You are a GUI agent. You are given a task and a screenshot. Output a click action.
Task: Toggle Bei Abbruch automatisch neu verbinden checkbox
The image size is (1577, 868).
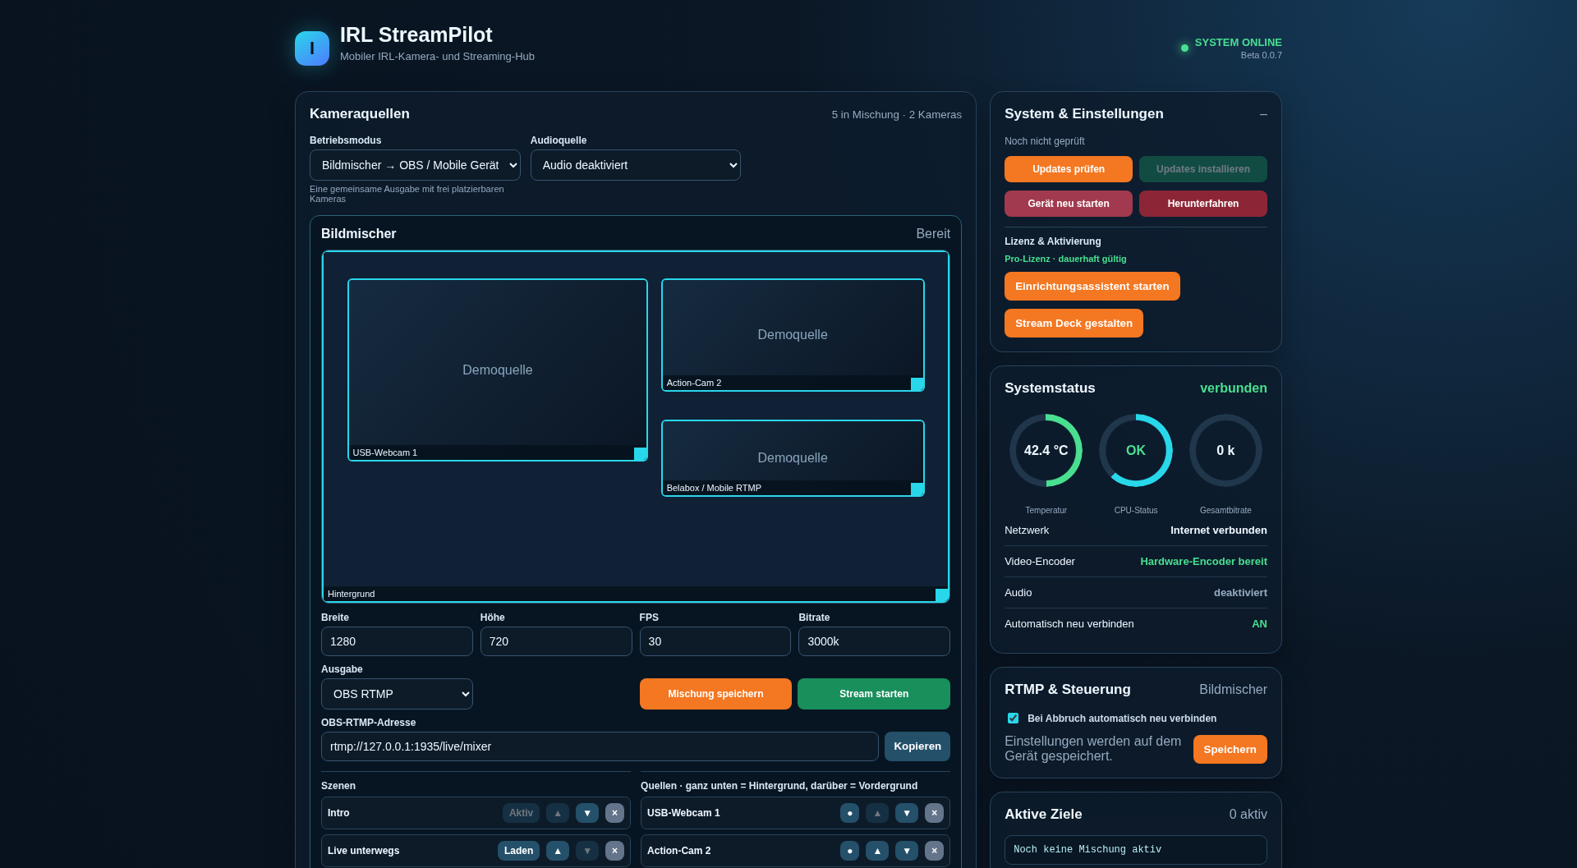[1013, 719]
